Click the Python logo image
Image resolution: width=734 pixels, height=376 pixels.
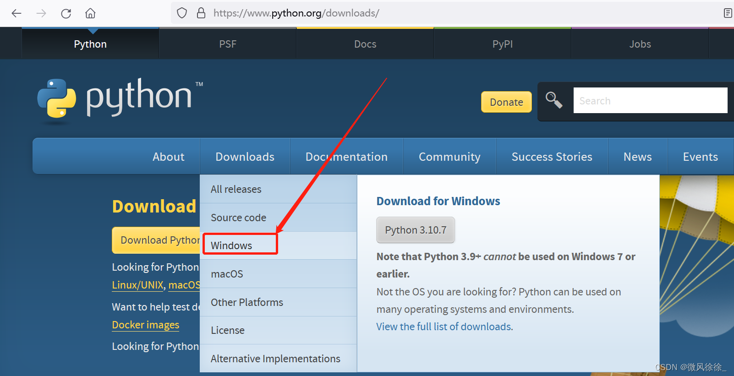point(120,101)
